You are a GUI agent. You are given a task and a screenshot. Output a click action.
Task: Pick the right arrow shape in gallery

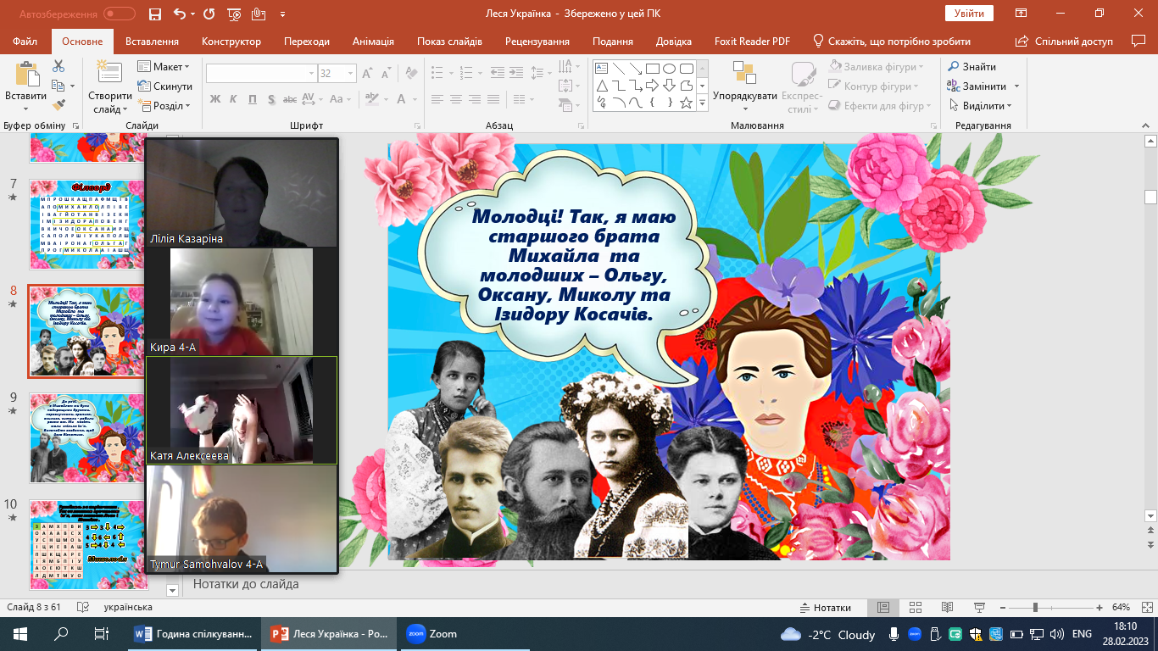(x=652, y=86)
